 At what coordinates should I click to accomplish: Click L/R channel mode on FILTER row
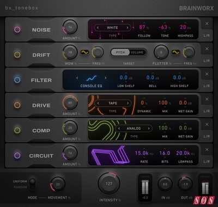click(207, 86)
